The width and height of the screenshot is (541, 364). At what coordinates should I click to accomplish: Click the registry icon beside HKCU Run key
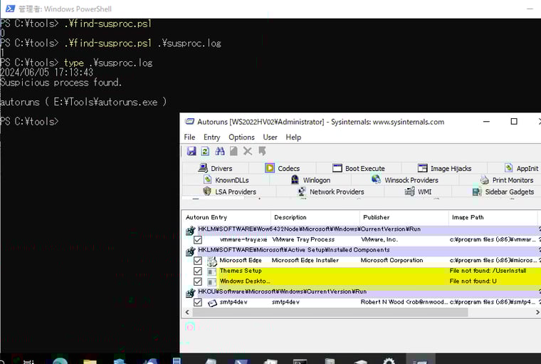tap(190, 293)
